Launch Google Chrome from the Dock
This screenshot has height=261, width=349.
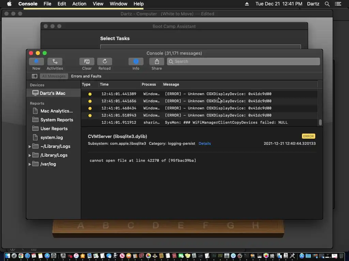pos(21,256)
